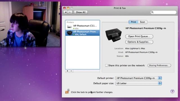Focus the System Preferences search field
The image size is (180, 101).
(x=163, y=12)
